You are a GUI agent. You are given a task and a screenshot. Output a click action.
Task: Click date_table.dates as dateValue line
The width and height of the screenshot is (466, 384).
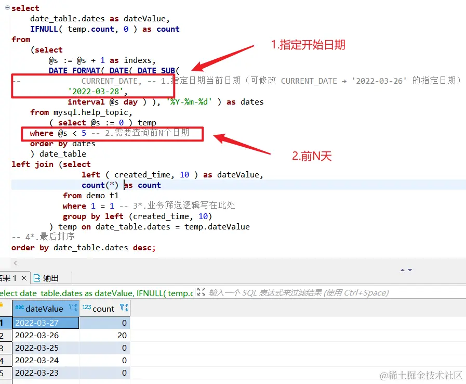[100, 19]
